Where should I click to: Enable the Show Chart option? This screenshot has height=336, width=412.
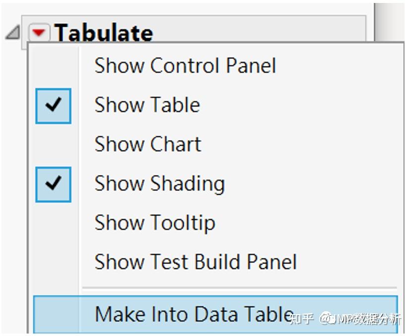147,144
